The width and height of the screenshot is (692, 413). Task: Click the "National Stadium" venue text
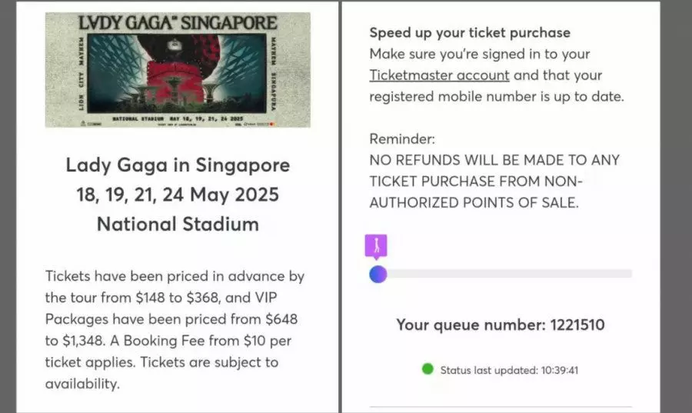[x=178, y=225]
